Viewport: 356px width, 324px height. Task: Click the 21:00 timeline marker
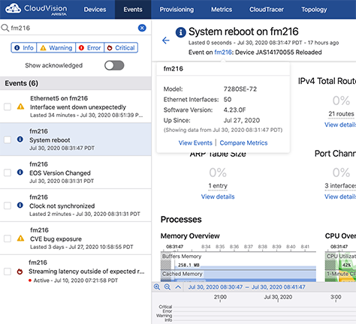(220, 297)
